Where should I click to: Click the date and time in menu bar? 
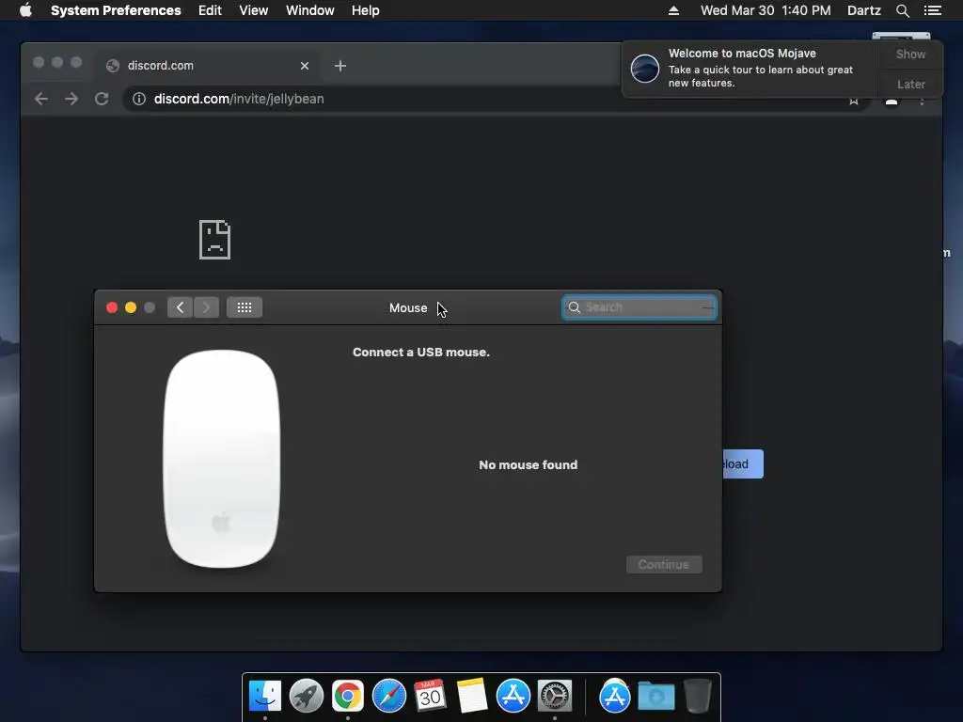point(766,10)
